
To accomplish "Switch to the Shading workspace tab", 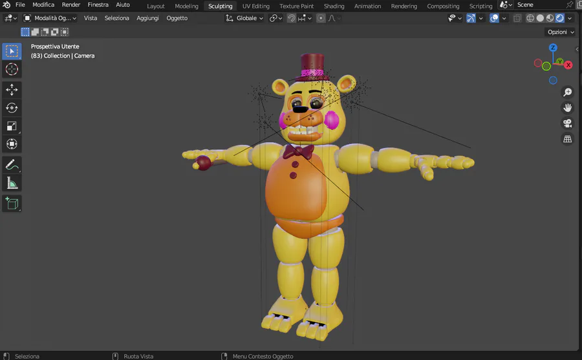I will point(334,6).
